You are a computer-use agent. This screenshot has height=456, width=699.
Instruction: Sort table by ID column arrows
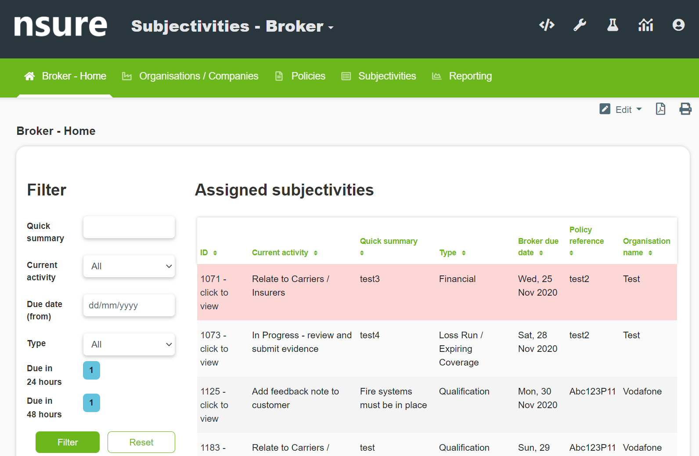[215, 253]
